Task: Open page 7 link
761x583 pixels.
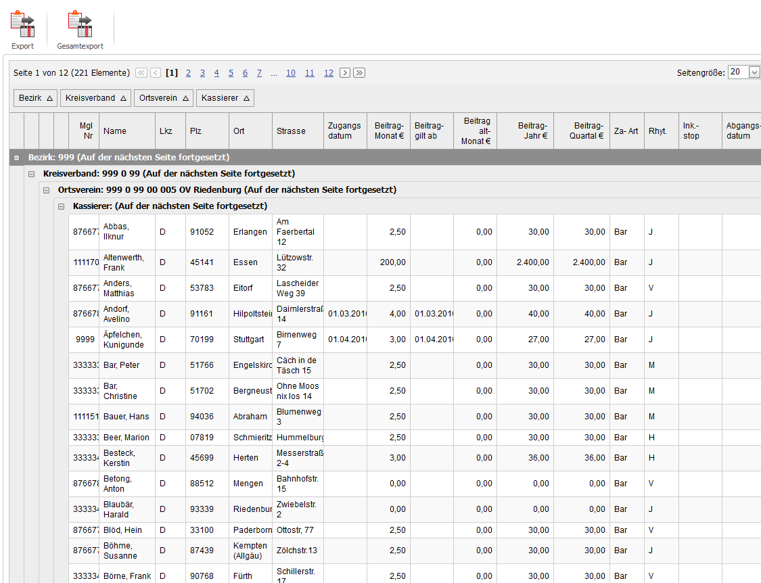Action: point(259,73)
